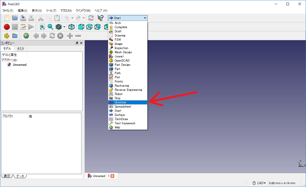Image resolution: width=306 pixels, height=187 pixels.
Task: Click the Redo arrow icon
Action: point(78,18)
